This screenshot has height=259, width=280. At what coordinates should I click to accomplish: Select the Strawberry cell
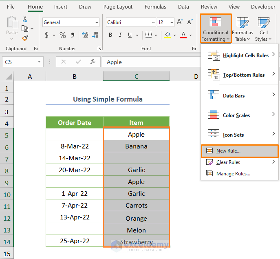(x=136, y=241)
